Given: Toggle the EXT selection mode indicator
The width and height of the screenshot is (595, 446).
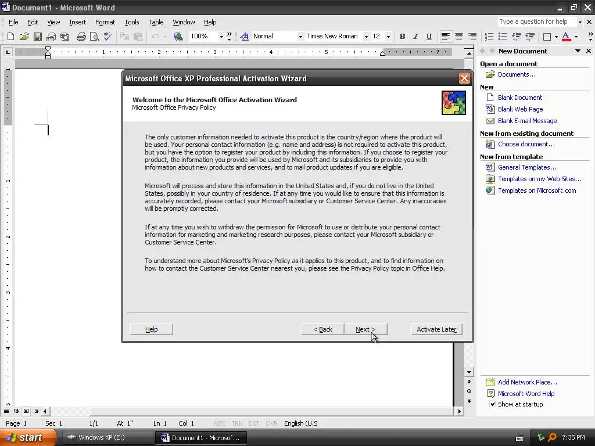Looking at the screenshot, I should [x=254, y=423].
